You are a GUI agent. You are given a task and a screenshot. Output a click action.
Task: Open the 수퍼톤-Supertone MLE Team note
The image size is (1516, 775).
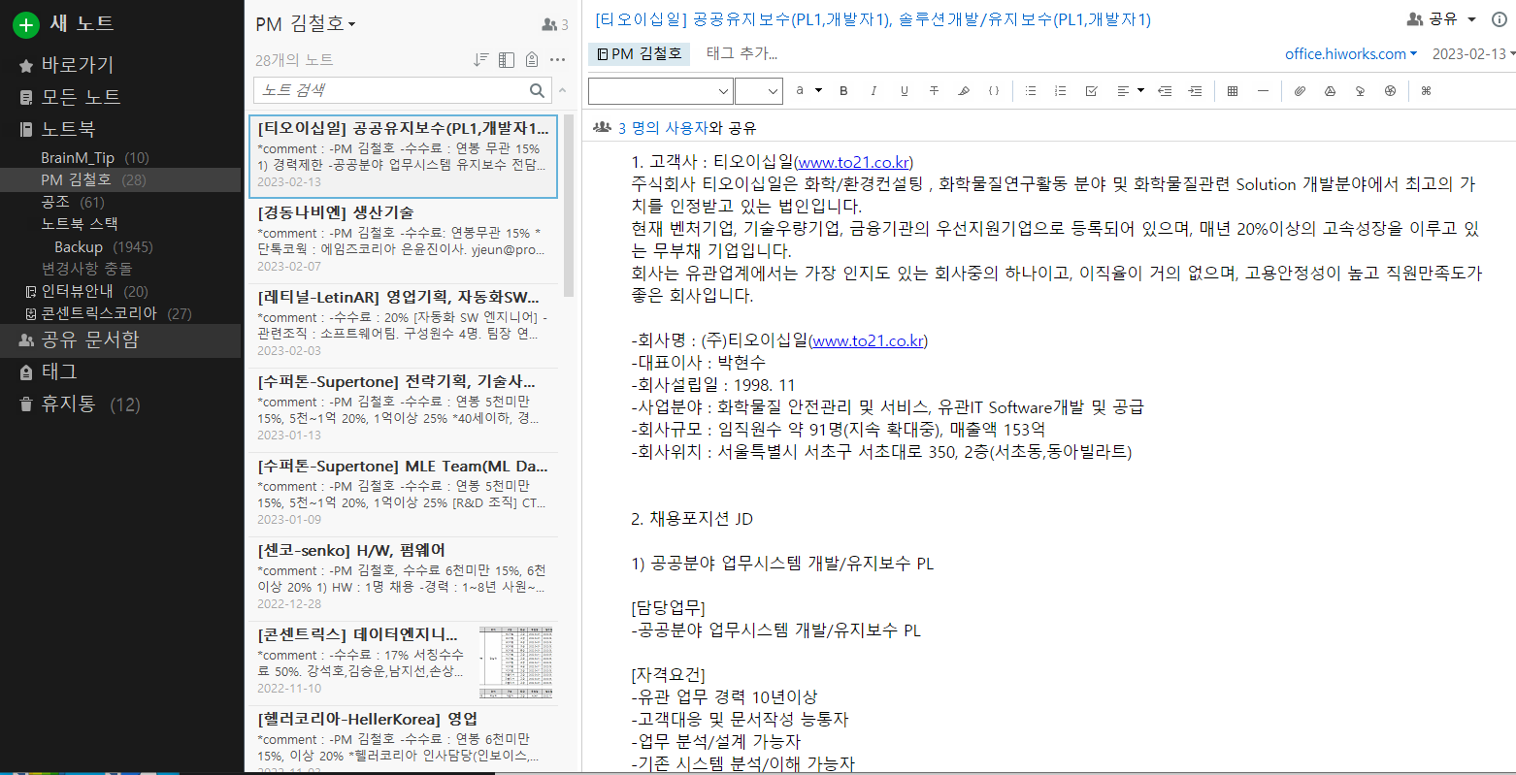[403, 494]
